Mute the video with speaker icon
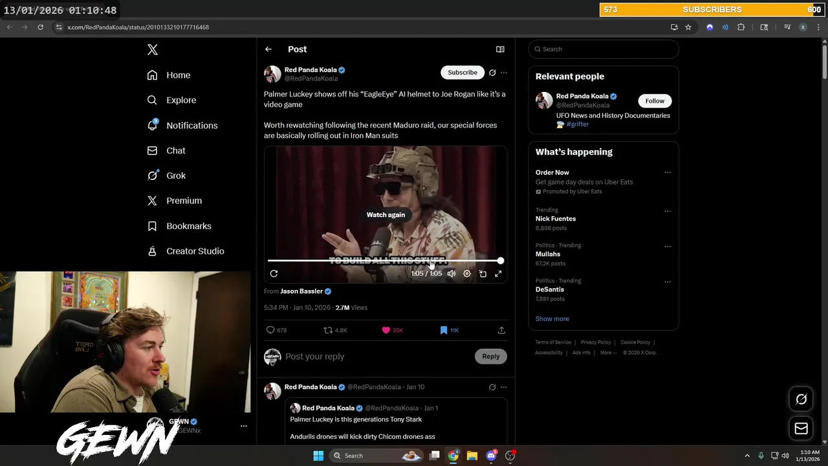 pos(452,274)
